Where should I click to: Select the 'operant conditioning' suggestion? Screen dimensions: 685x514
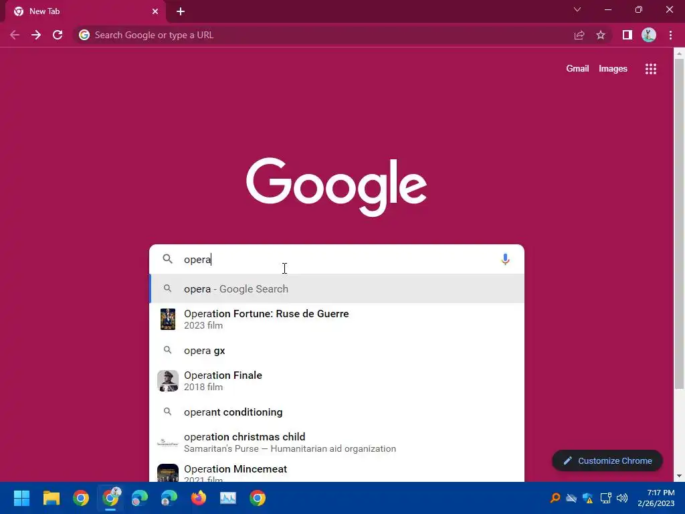[x=336, y=412]
